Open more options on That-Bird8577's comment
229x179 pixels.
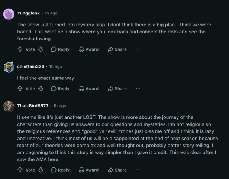coord(138,170)
